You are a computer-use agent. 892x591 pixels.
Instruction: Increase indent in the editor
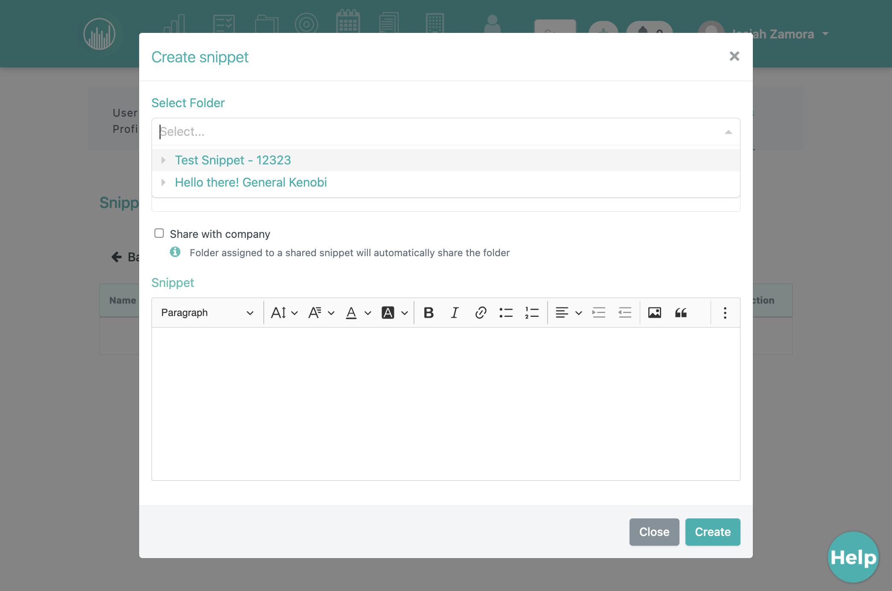[x=599, y=313]
